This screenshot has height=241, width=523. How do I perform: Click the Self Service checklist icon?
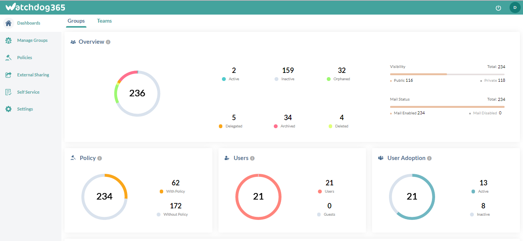8,92
